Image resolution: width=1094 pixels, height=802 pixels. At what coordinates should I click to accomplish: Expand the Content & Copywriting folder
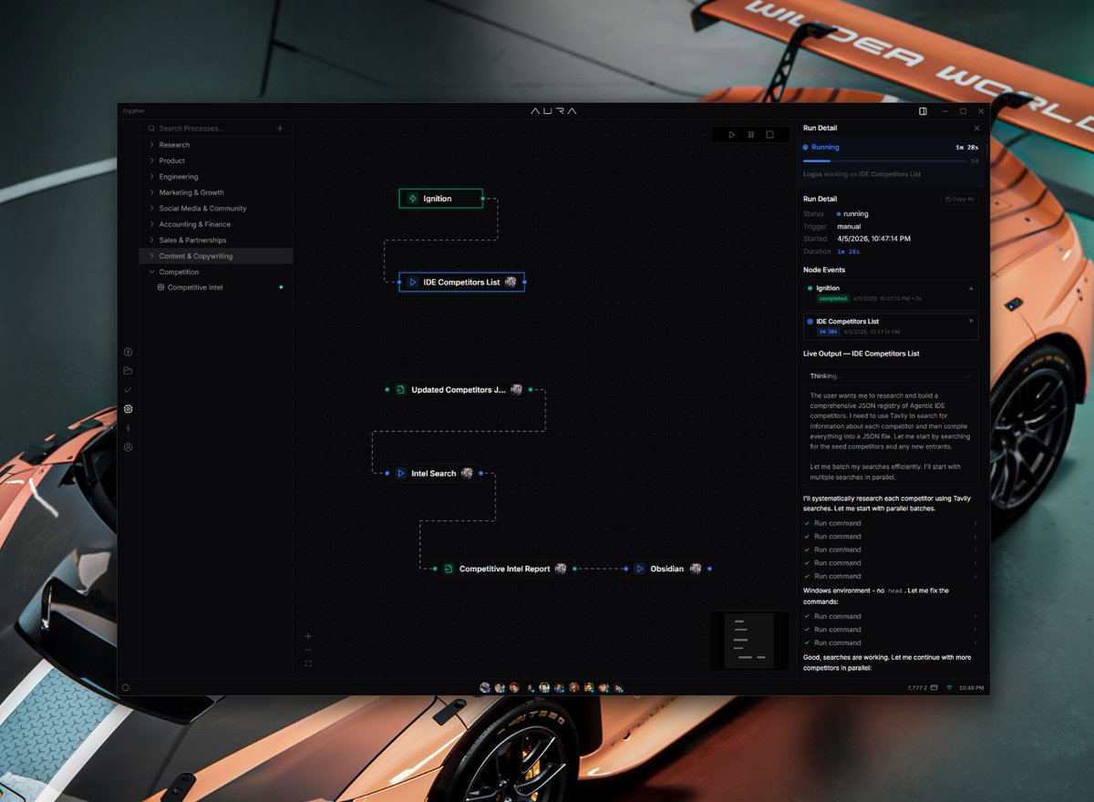click(x=216, y=256)
